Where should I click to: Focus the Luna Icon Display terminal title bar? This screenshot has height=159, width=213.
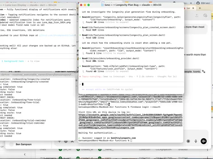click(38, 5)
